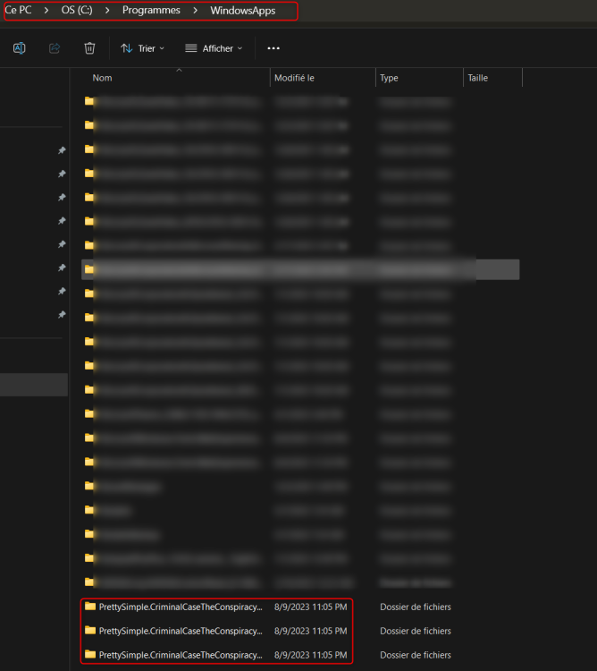
Task: Expand the chevron after Ce PC
Action: (46, 11)
